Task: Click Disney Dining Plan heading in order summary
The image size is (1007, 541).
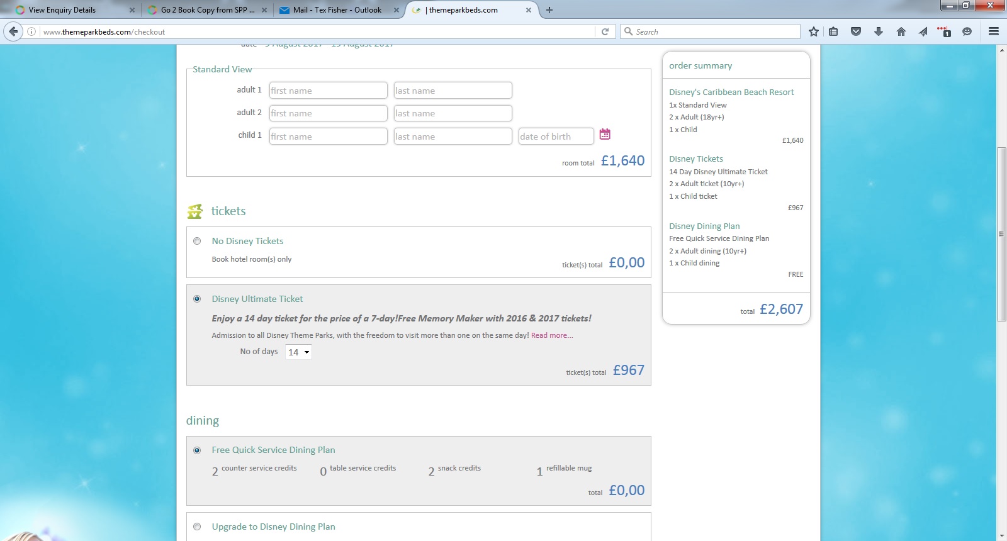Action: [x=704, y=226]
